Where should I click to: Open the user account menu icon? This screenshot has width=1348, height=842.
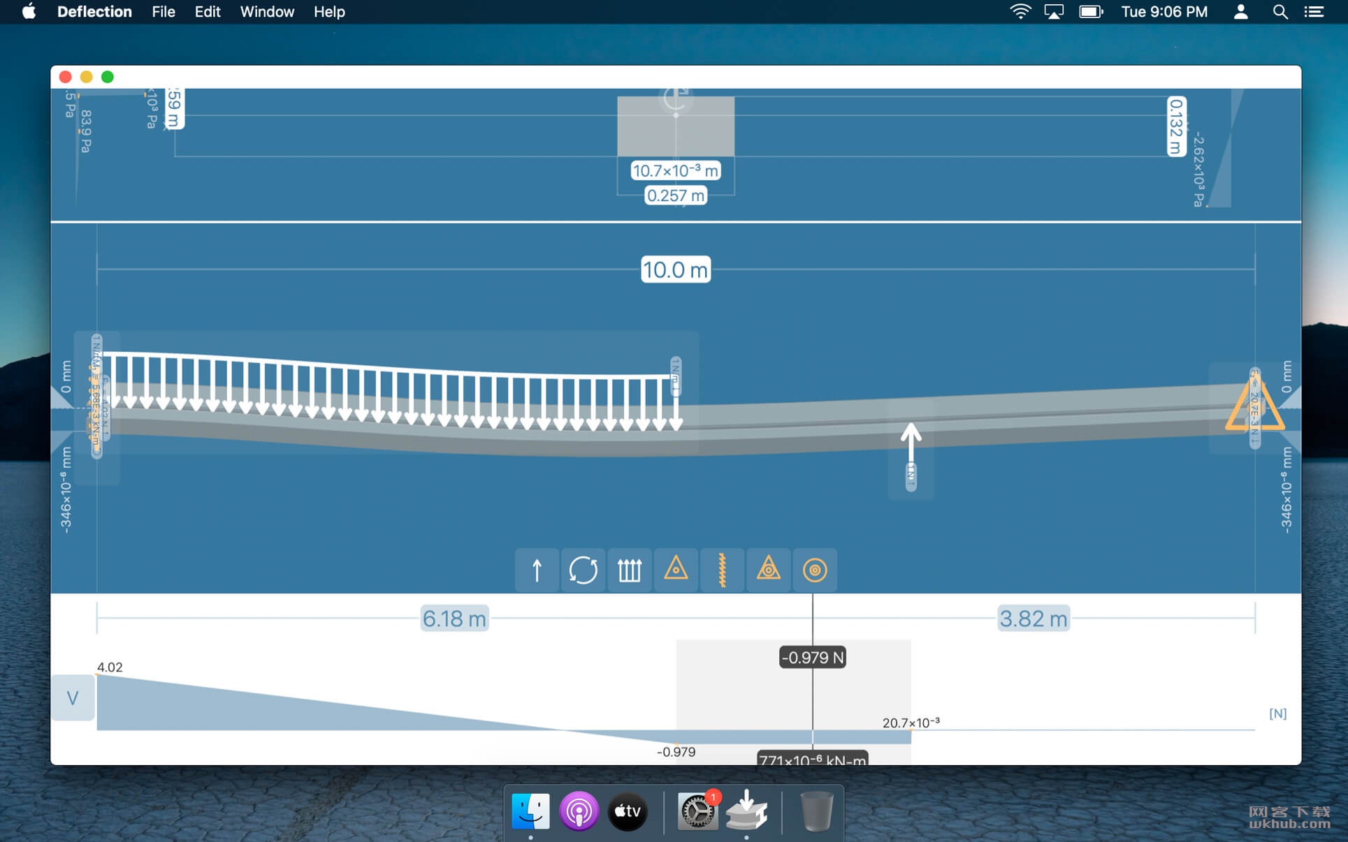[x=1240, y=12]
